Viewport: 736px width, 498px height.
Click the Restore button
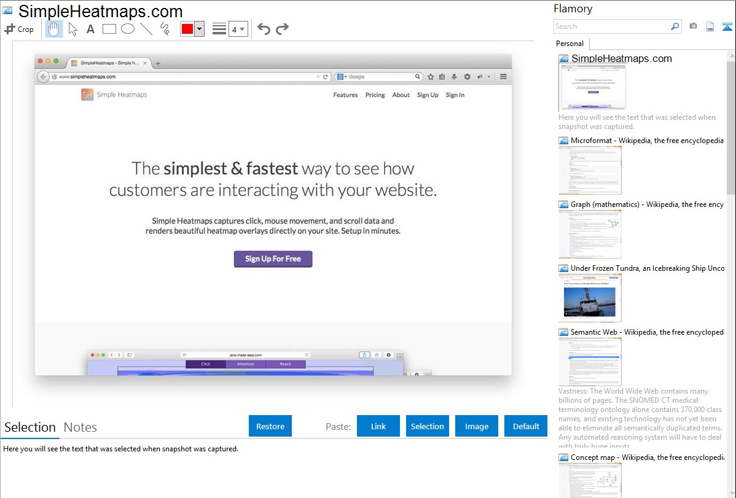click(270, 426)
